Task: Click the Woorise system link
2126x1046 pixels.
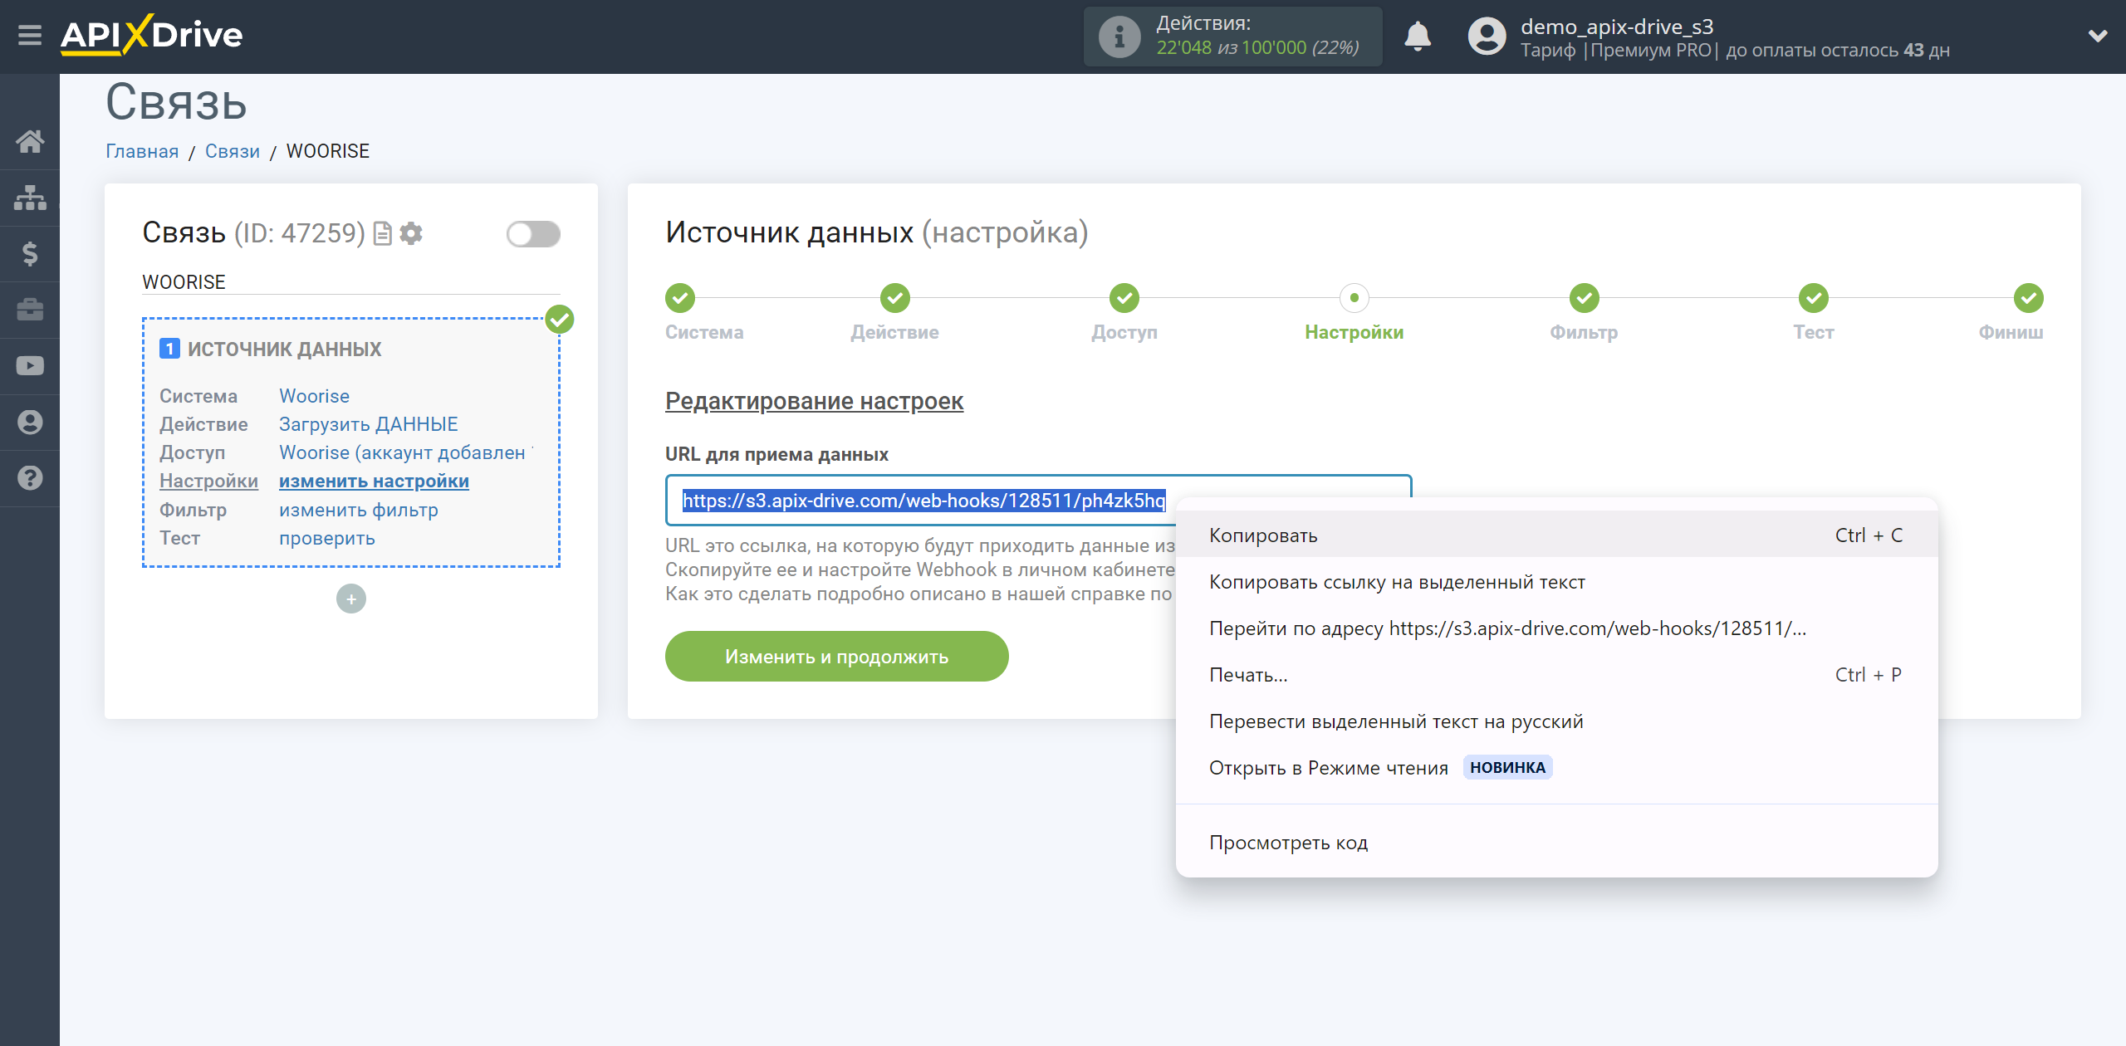Action: tap(314, 396)
